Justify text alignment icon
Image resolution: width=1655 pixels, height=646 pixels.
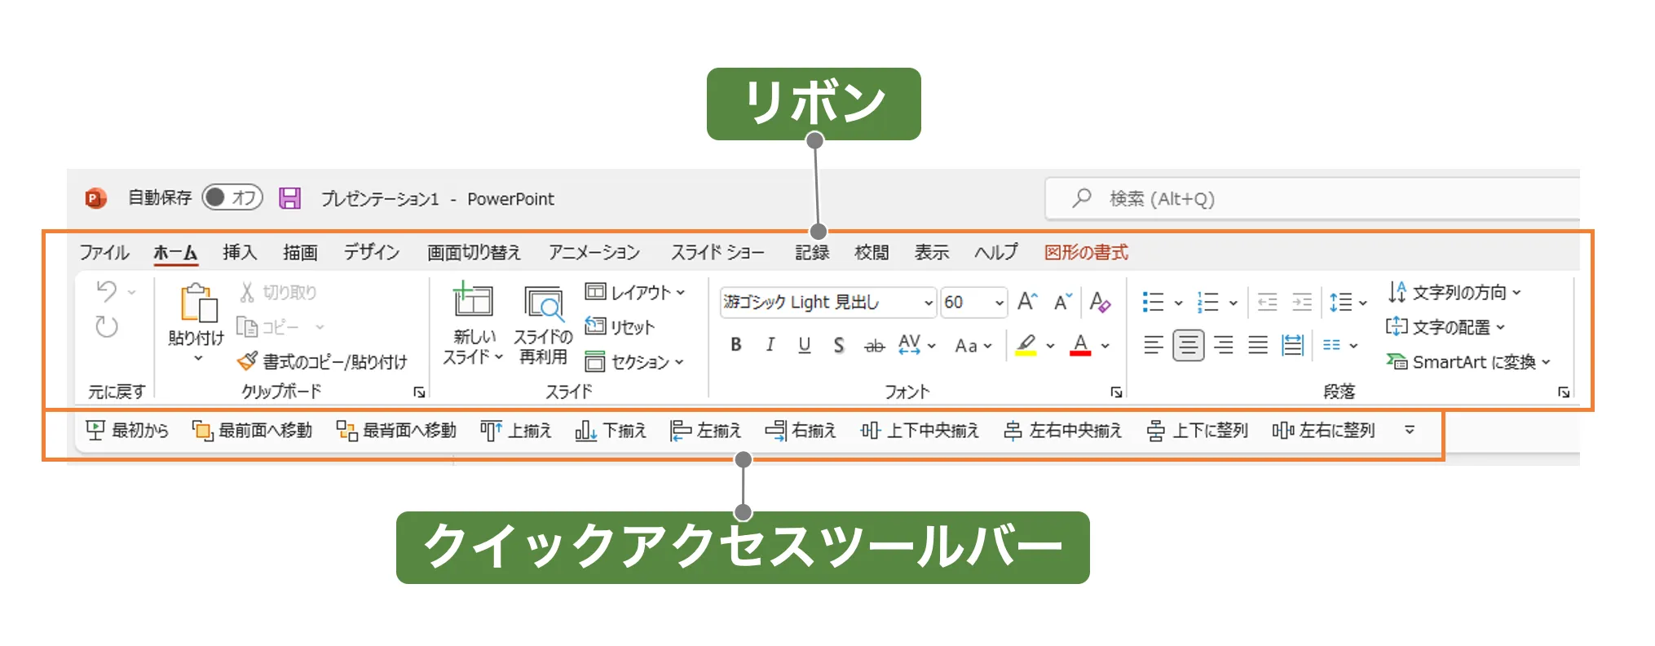(x=1258, y=346)
